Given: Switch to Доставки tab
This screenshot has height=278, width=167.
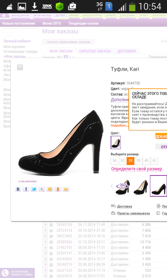Looking at the screenshot, I should click(127, 51).
